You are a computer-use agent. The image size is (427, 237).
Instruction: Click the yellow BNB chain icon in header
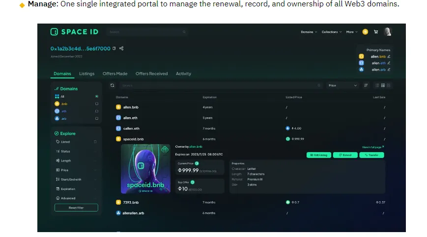[x=365, y=32]
